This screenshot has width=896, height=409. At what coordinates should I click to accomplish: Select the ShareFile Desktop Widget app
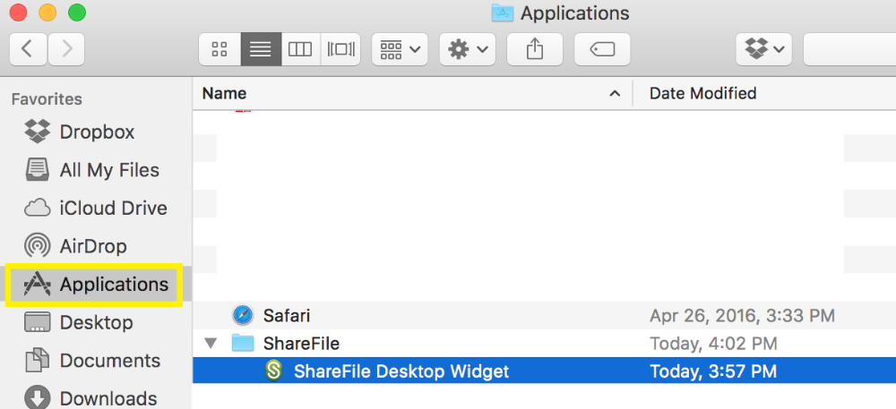coord(544,371)
